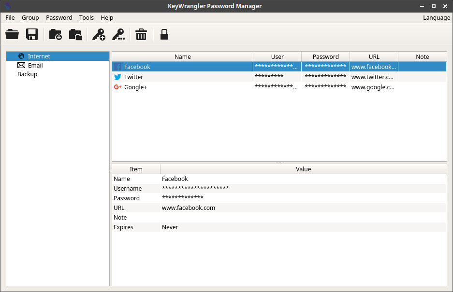Screen dimensions: 453x292
Task: Sort entries by the User column header
Action: pos(278,56)
